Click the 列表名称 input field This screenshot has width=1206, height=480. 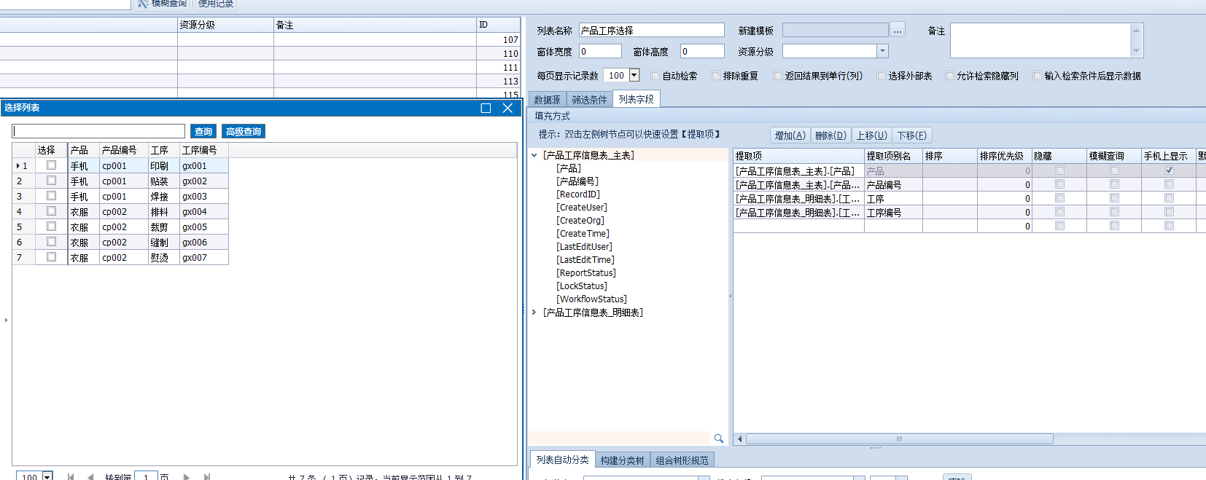pos(651,31)
